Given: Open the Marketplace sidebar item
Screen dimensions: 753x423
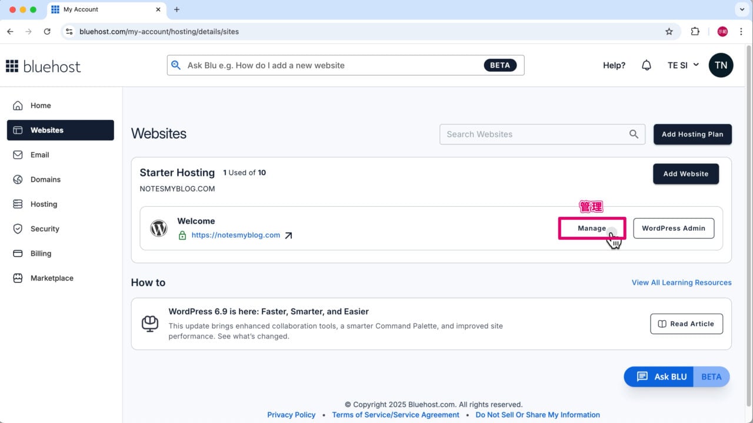Looking at the screenshot, I should tap(52, 278).
